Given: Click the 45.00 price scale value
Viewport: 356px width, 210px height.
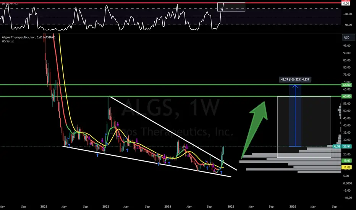Looking at the screenshot, I should tap(347, 118).
